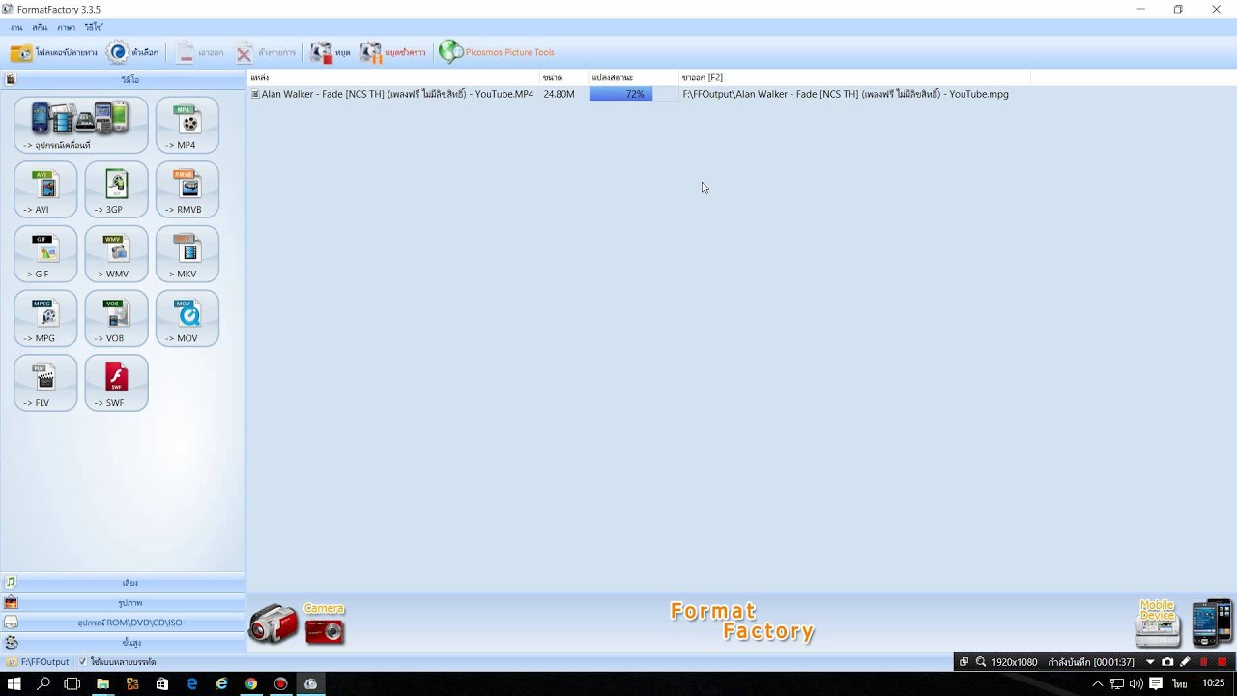Open the options toolbar button with gear icon

click(x=132, y=52)
